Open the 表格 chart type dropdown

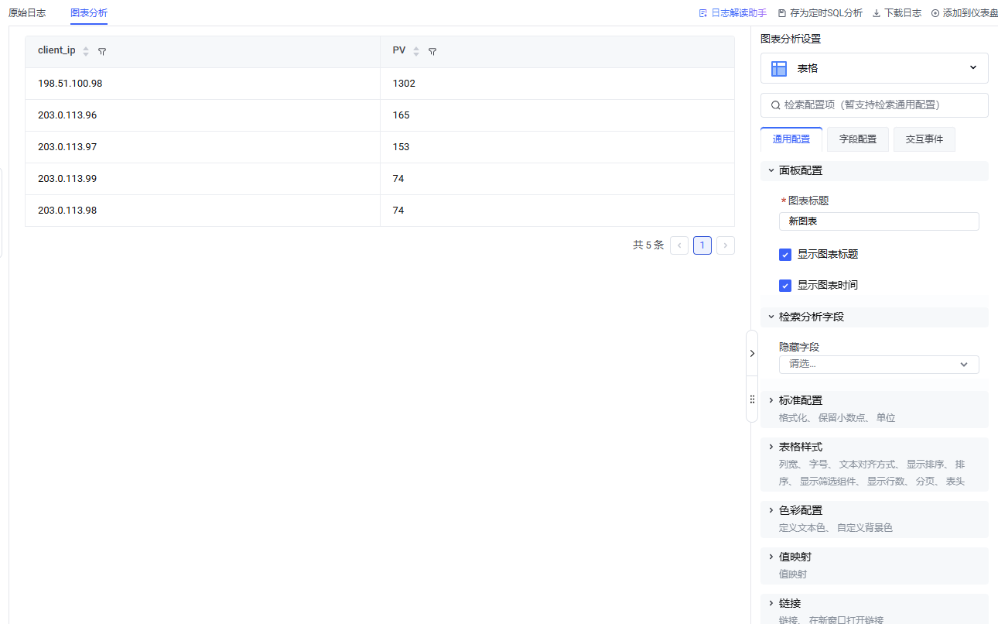(x=874, y=68)
